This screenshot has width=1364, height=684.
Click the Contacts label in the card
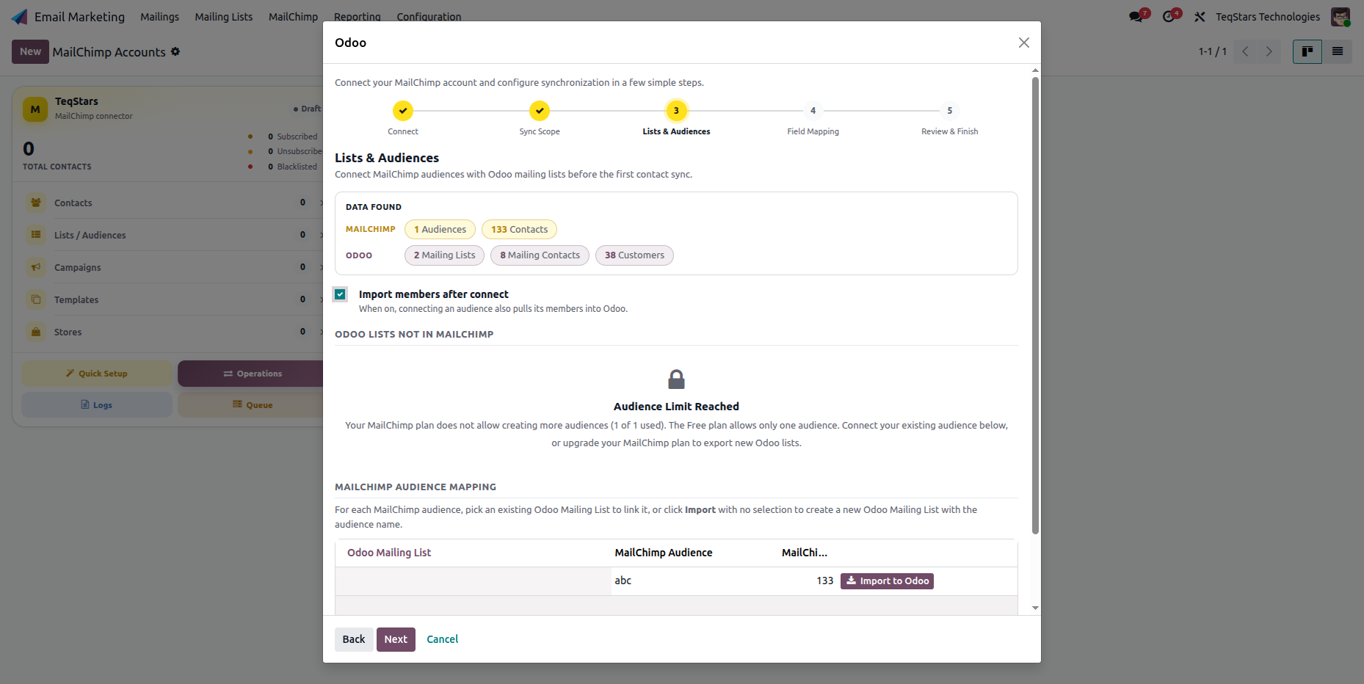[x=73, y=203]
